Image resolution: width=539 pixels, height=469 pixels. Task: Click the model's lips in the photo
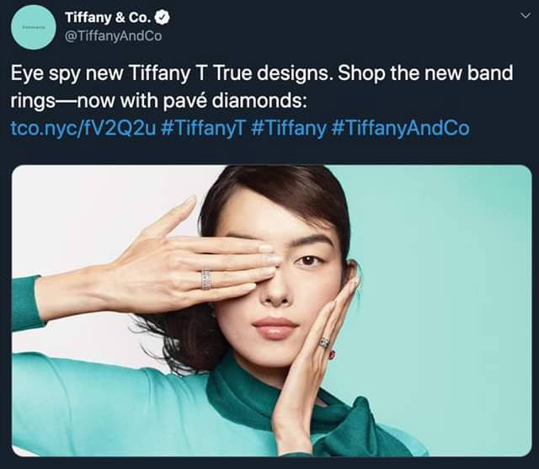275,328
